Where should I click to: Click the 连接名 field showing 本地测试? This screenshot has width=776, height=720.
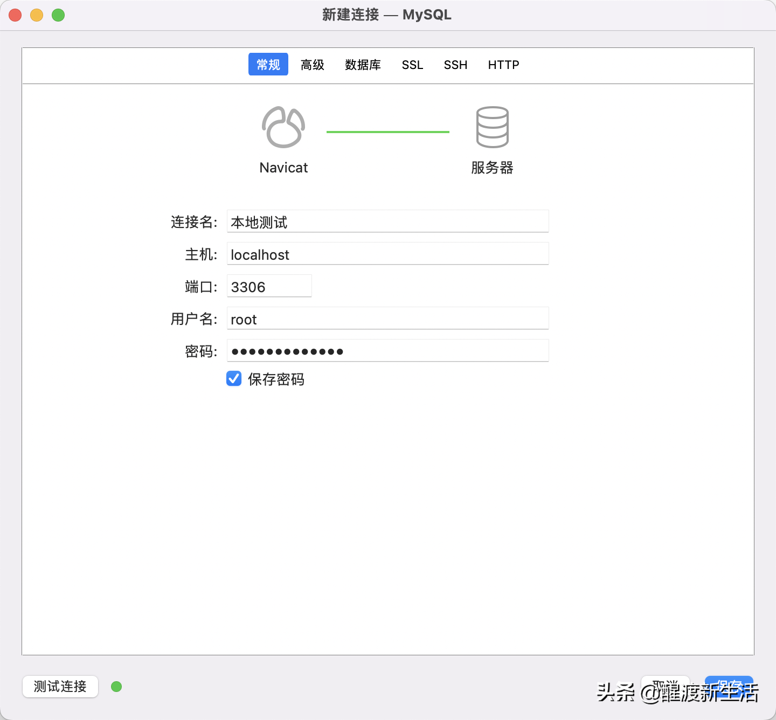pyautogui.click(x=387, y=221)
